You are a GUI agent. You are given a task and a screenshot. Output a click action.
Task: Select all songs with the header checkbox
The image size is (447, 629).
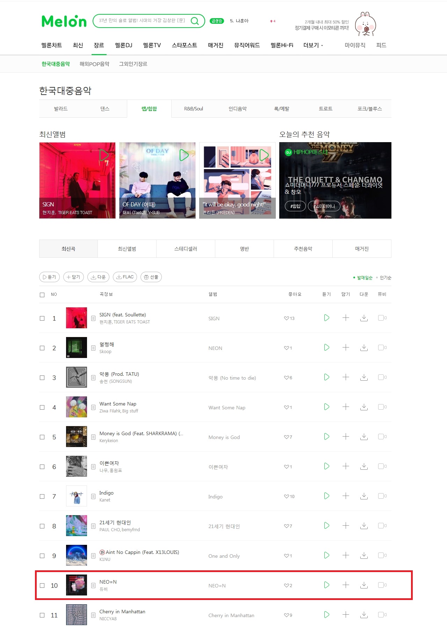42,295
